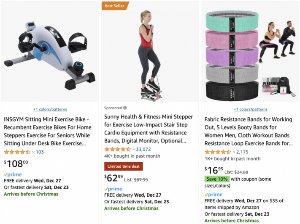The image size is (300, 224).
Task: Open the 33,072 reviews count link
Action: point(143,149)
